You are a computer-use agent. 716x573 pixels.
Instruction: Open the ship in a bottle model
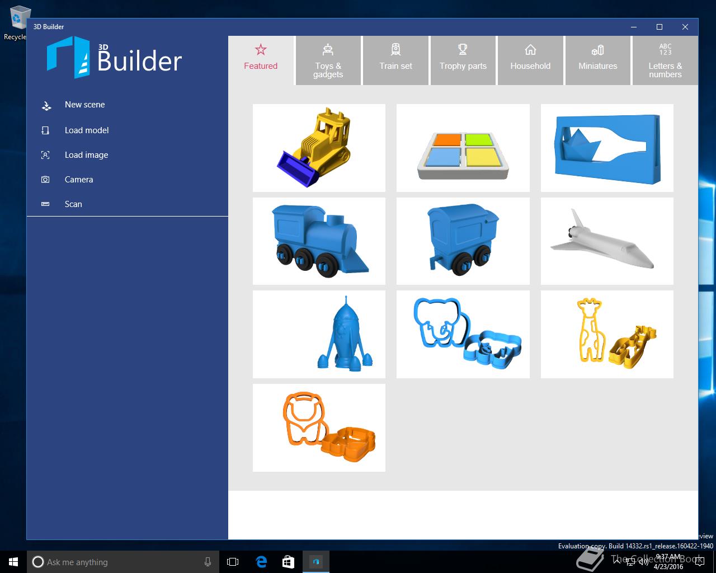(607, 148)
